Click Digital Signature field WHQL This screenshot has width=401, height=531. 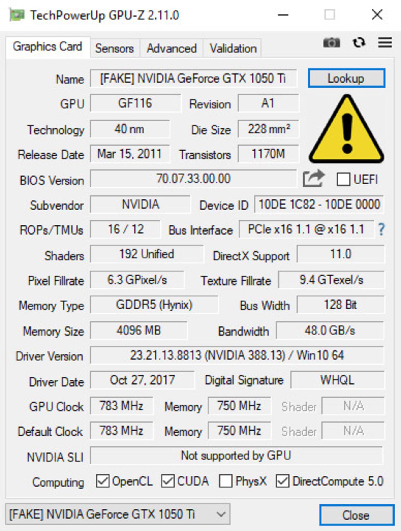[x=338, y=380]
